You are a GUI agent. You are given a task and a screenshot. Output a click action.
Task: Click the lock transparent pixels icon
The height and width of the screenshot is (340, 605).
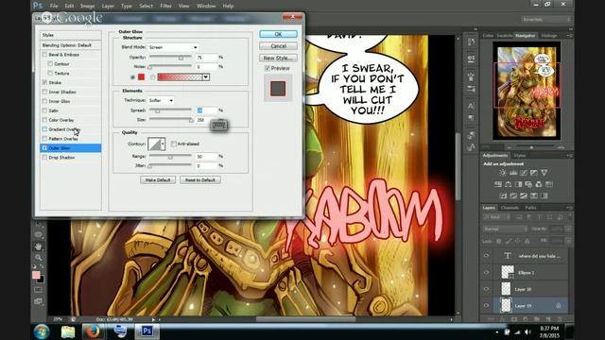[x=499, y=241]
